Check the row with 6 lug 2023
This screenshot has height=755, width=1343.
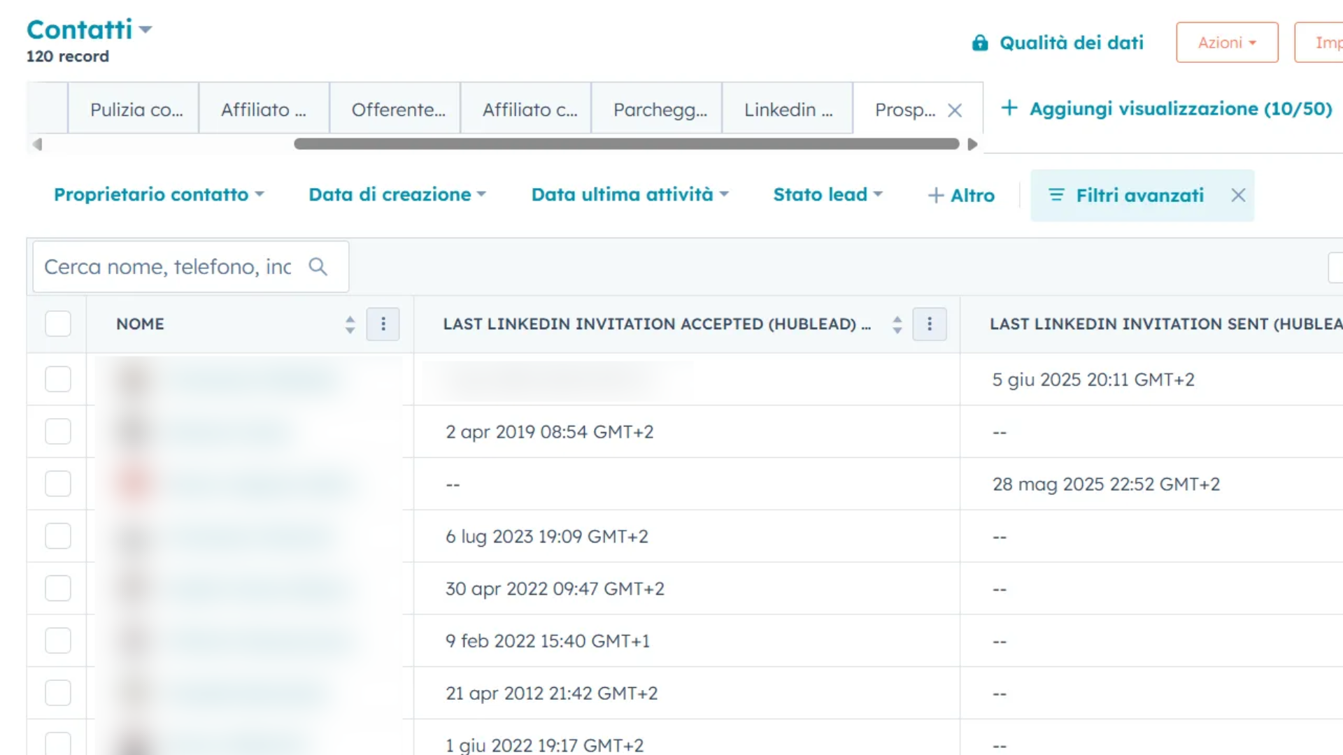pyautogui.click(x=58, y=536)
